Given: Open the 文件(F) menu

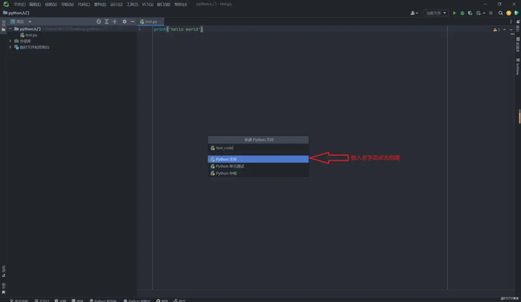Looking at the screenshot, I should click(x=19, y=4).
